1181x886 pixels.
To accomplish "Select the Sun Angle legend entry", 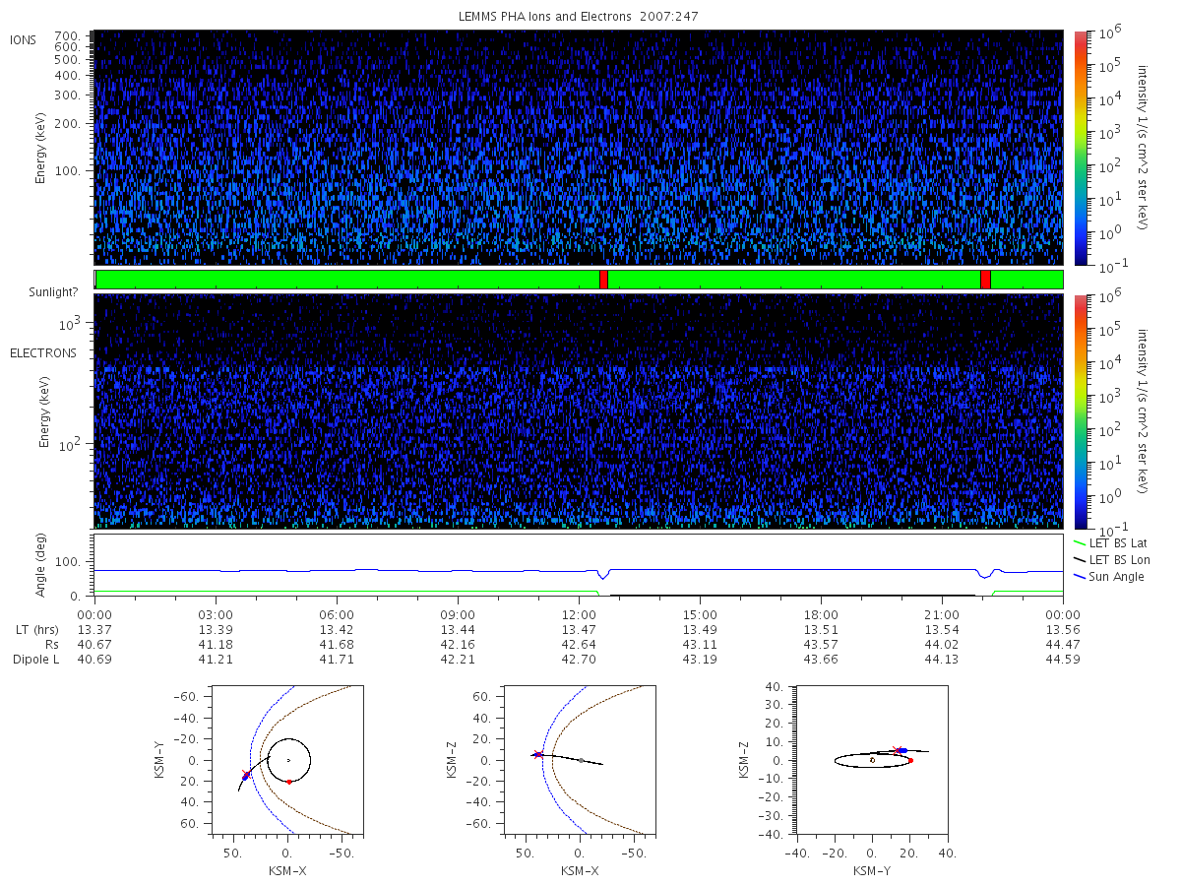I will 1109,576.
